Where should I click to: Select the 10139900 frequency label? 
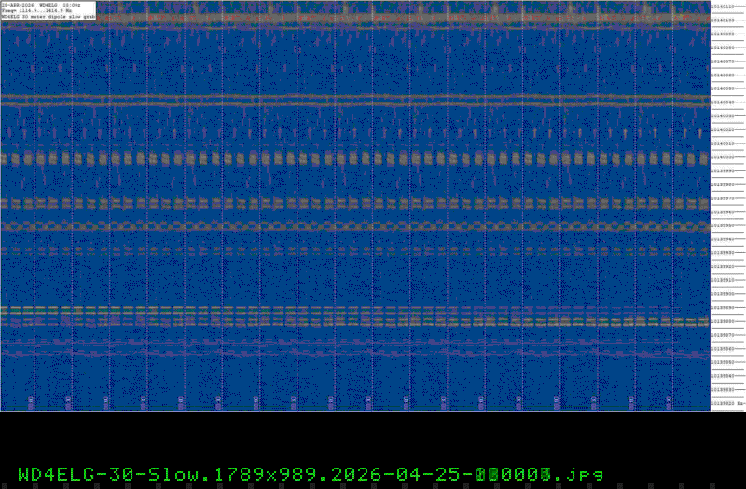click(722, 294)
